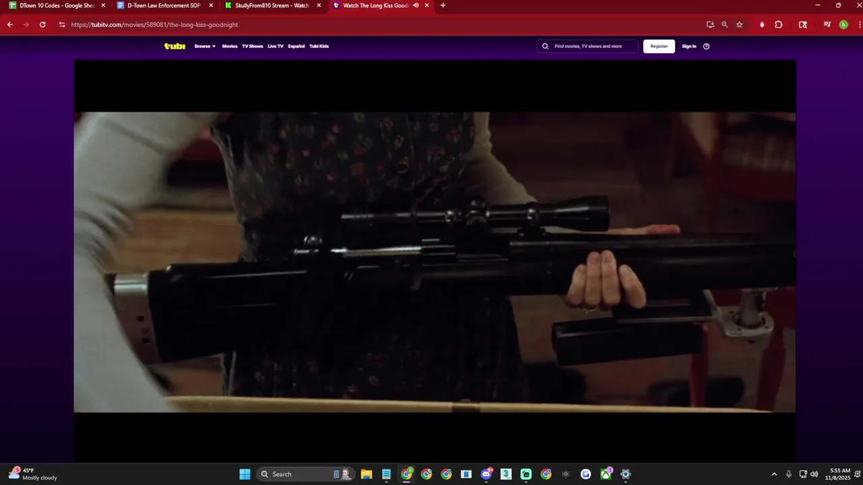This screenshot has height=485, width=863.
Task: Open the clock showing 5:55 AM
Action: [839, 474]
